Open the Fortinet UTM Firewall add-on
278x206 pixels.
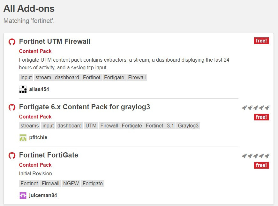coord(55,42)
